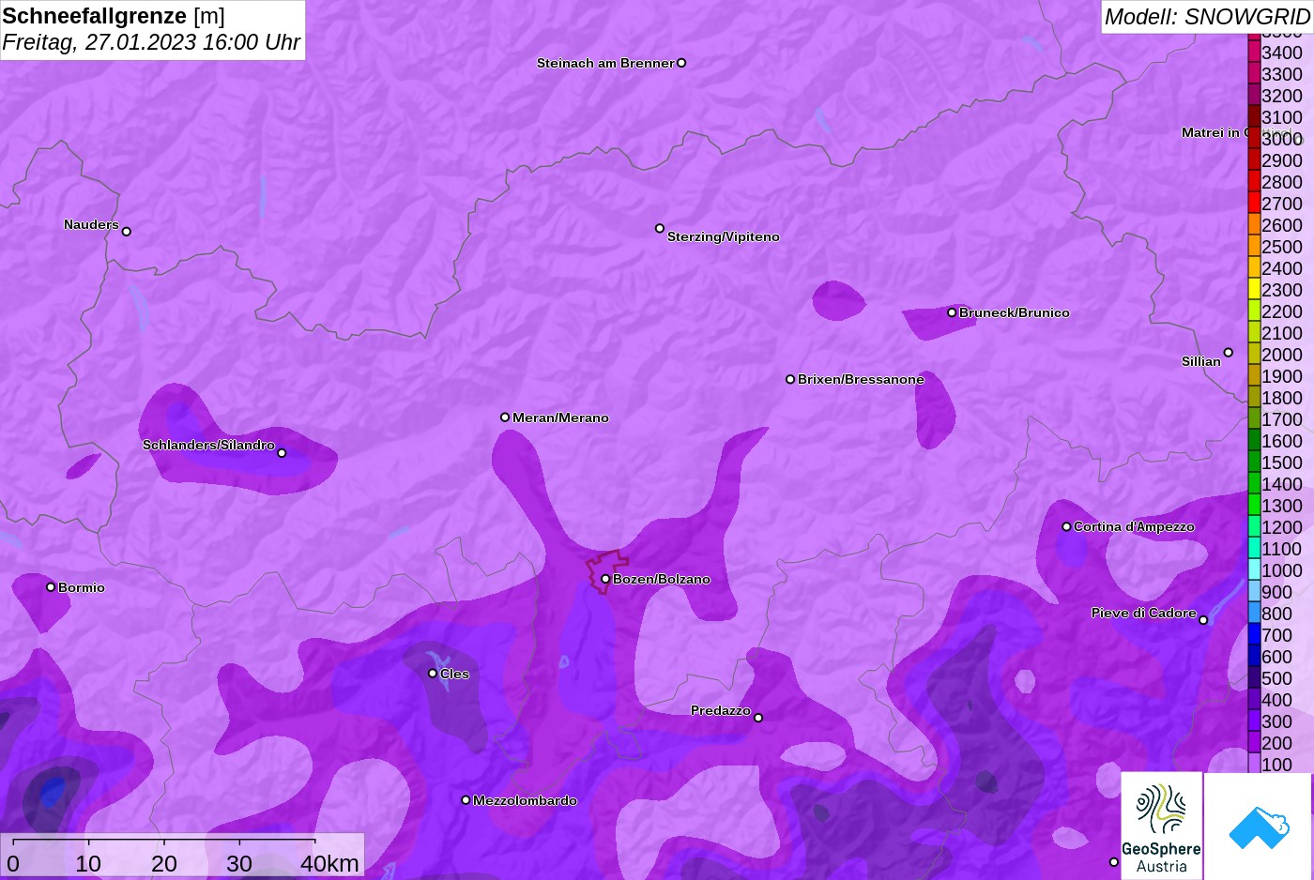Click the 20 mark on the scale bar
1314x880 pixels.
click(x=164, y=863)
